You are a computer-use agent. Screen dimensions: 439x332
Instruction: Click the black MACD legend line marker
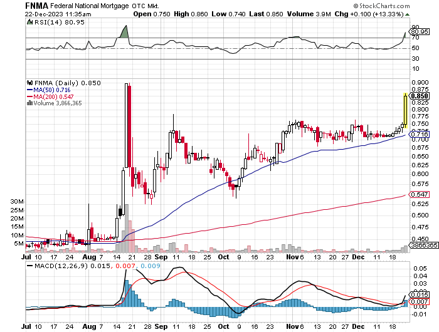point(29,266)
